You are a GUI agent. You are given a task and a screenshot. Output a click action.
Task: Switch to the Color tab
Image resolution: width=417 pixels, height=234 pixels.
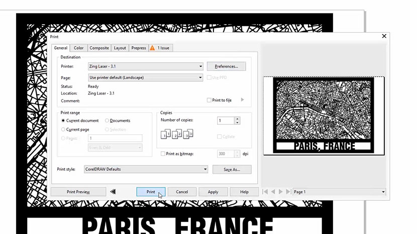(79, 48)
